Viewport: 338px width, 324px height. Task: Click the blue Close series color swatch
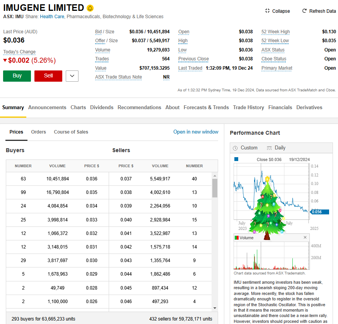click(236, 159)
